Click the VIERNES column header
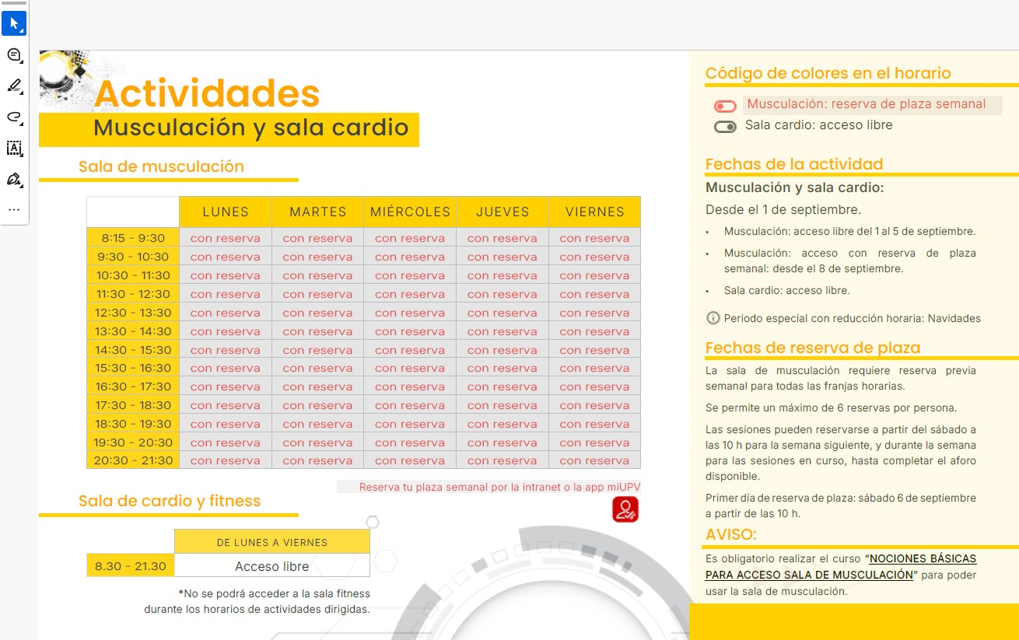The height and width of the screenshot is (640, 1019). [595, 212]
